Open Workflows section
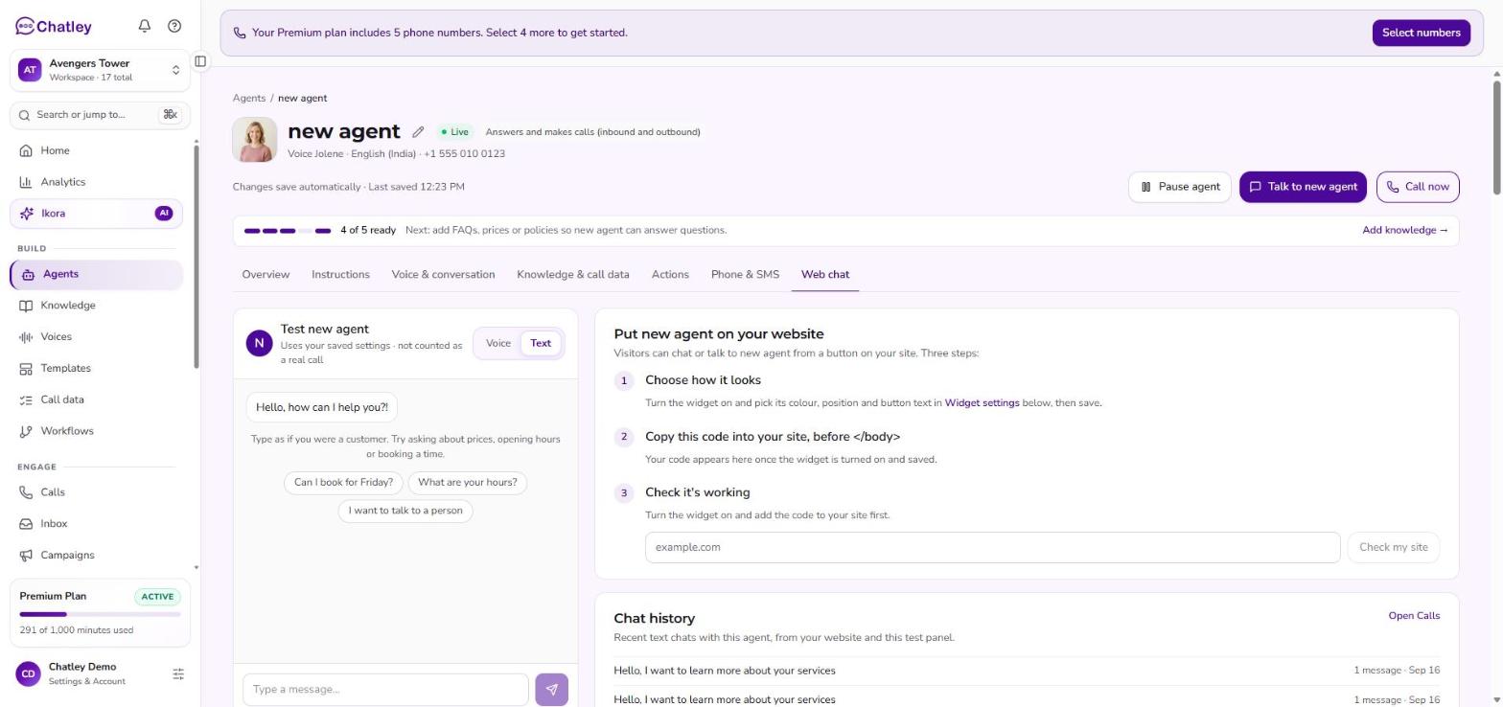This screenshot has height=707, width=1503. click(x=96, y=431)
